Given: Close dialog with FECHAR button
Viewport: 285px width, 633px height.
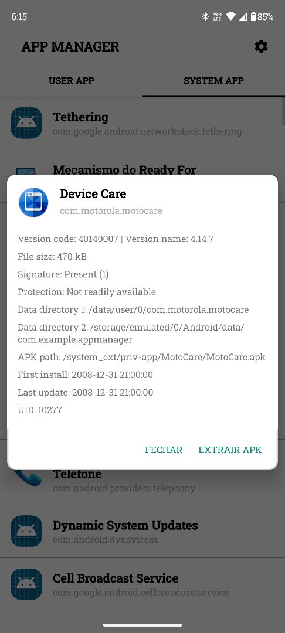Looking at the screenshot, I should click(x=164, y=450).
